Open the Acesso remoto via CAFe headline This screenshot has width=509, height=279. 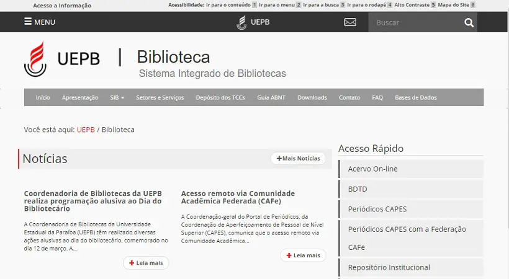pyautogui.click(x=238, y=197)
